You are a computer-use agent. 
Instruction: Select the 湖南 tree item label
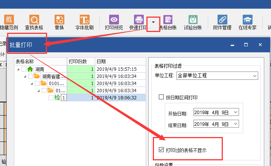tap(40, 69)
